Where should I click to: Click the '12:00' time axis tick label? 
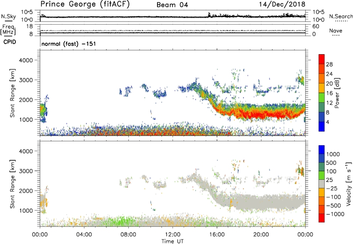tap(173, 235)
